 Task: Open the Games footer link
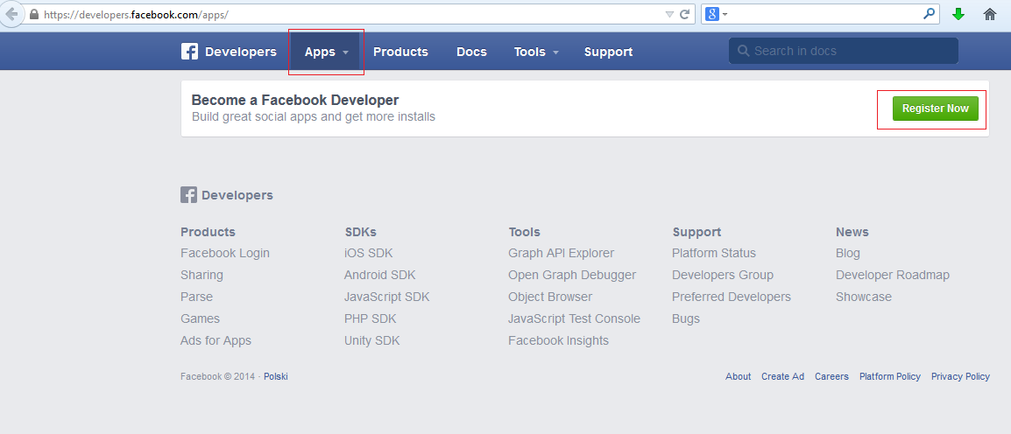pos(200,318)
